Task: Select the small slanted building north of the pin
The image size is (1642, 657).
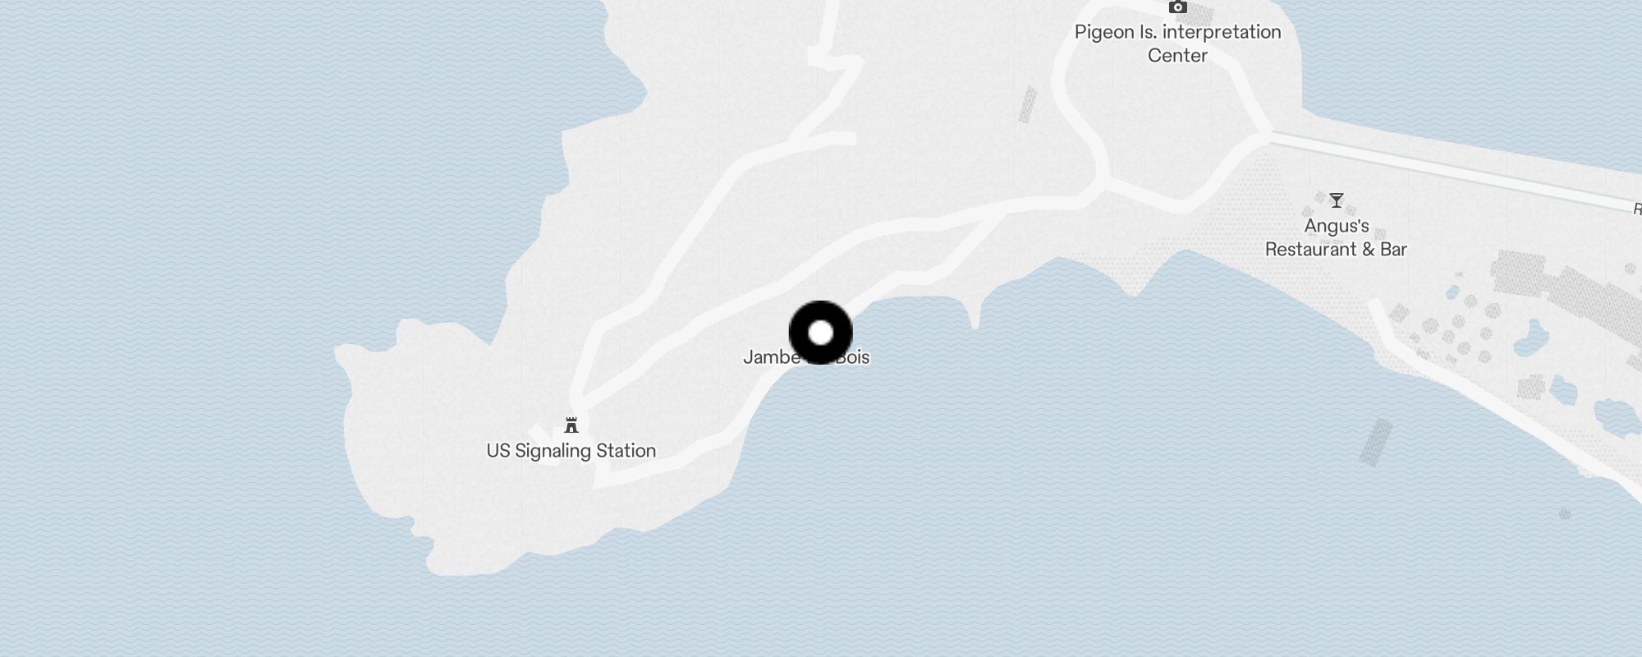Action: (1028, 105)
